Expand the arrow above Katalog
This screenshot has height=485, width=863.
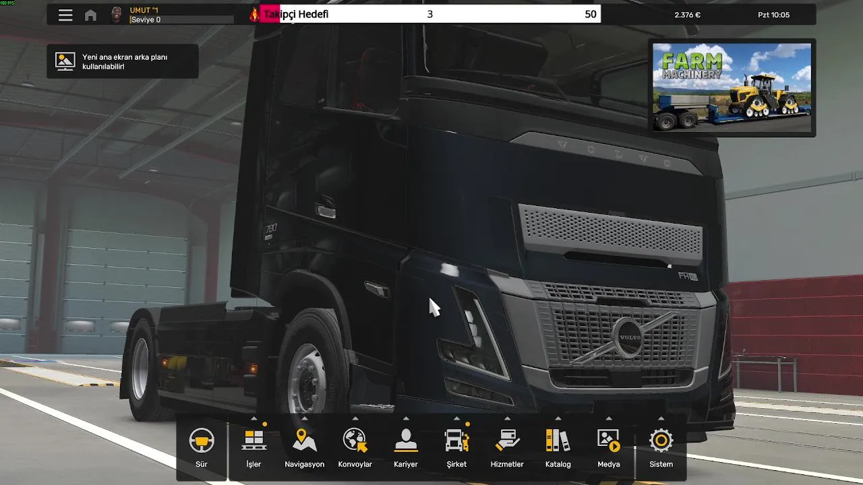(558, 418)
